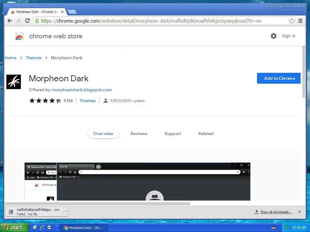Go to Themes breadcrumb link
Viewport: 310px width, 232px height.
click(x=34, y=58)
